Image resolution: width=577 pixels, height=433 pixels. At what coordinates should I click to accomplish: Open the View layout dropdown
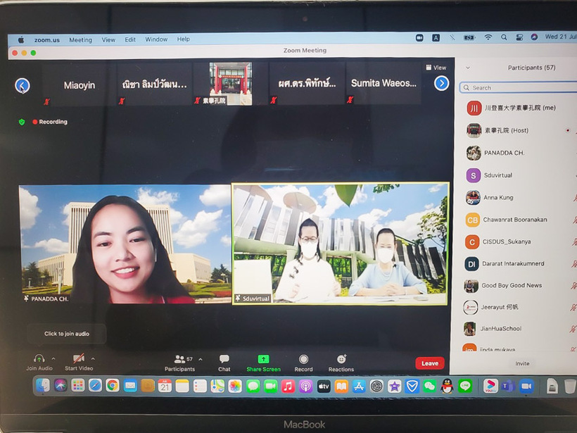[x=436, y=68]
